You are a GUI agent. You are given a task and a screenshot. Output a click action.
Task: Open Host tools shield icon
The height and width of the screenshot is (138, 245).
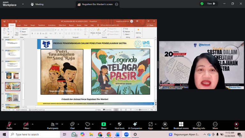click(120, 124)
